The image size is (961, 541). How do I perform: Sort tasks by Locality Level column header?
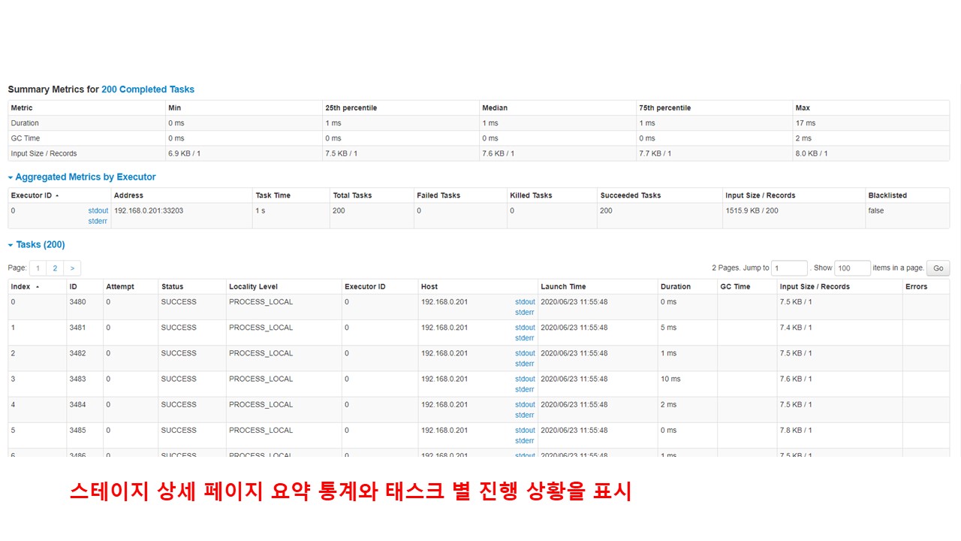(284, 287)
